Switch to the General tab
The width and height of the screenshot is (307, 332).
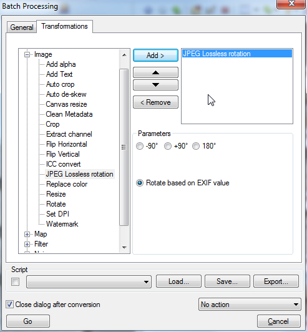click(22, 27)
